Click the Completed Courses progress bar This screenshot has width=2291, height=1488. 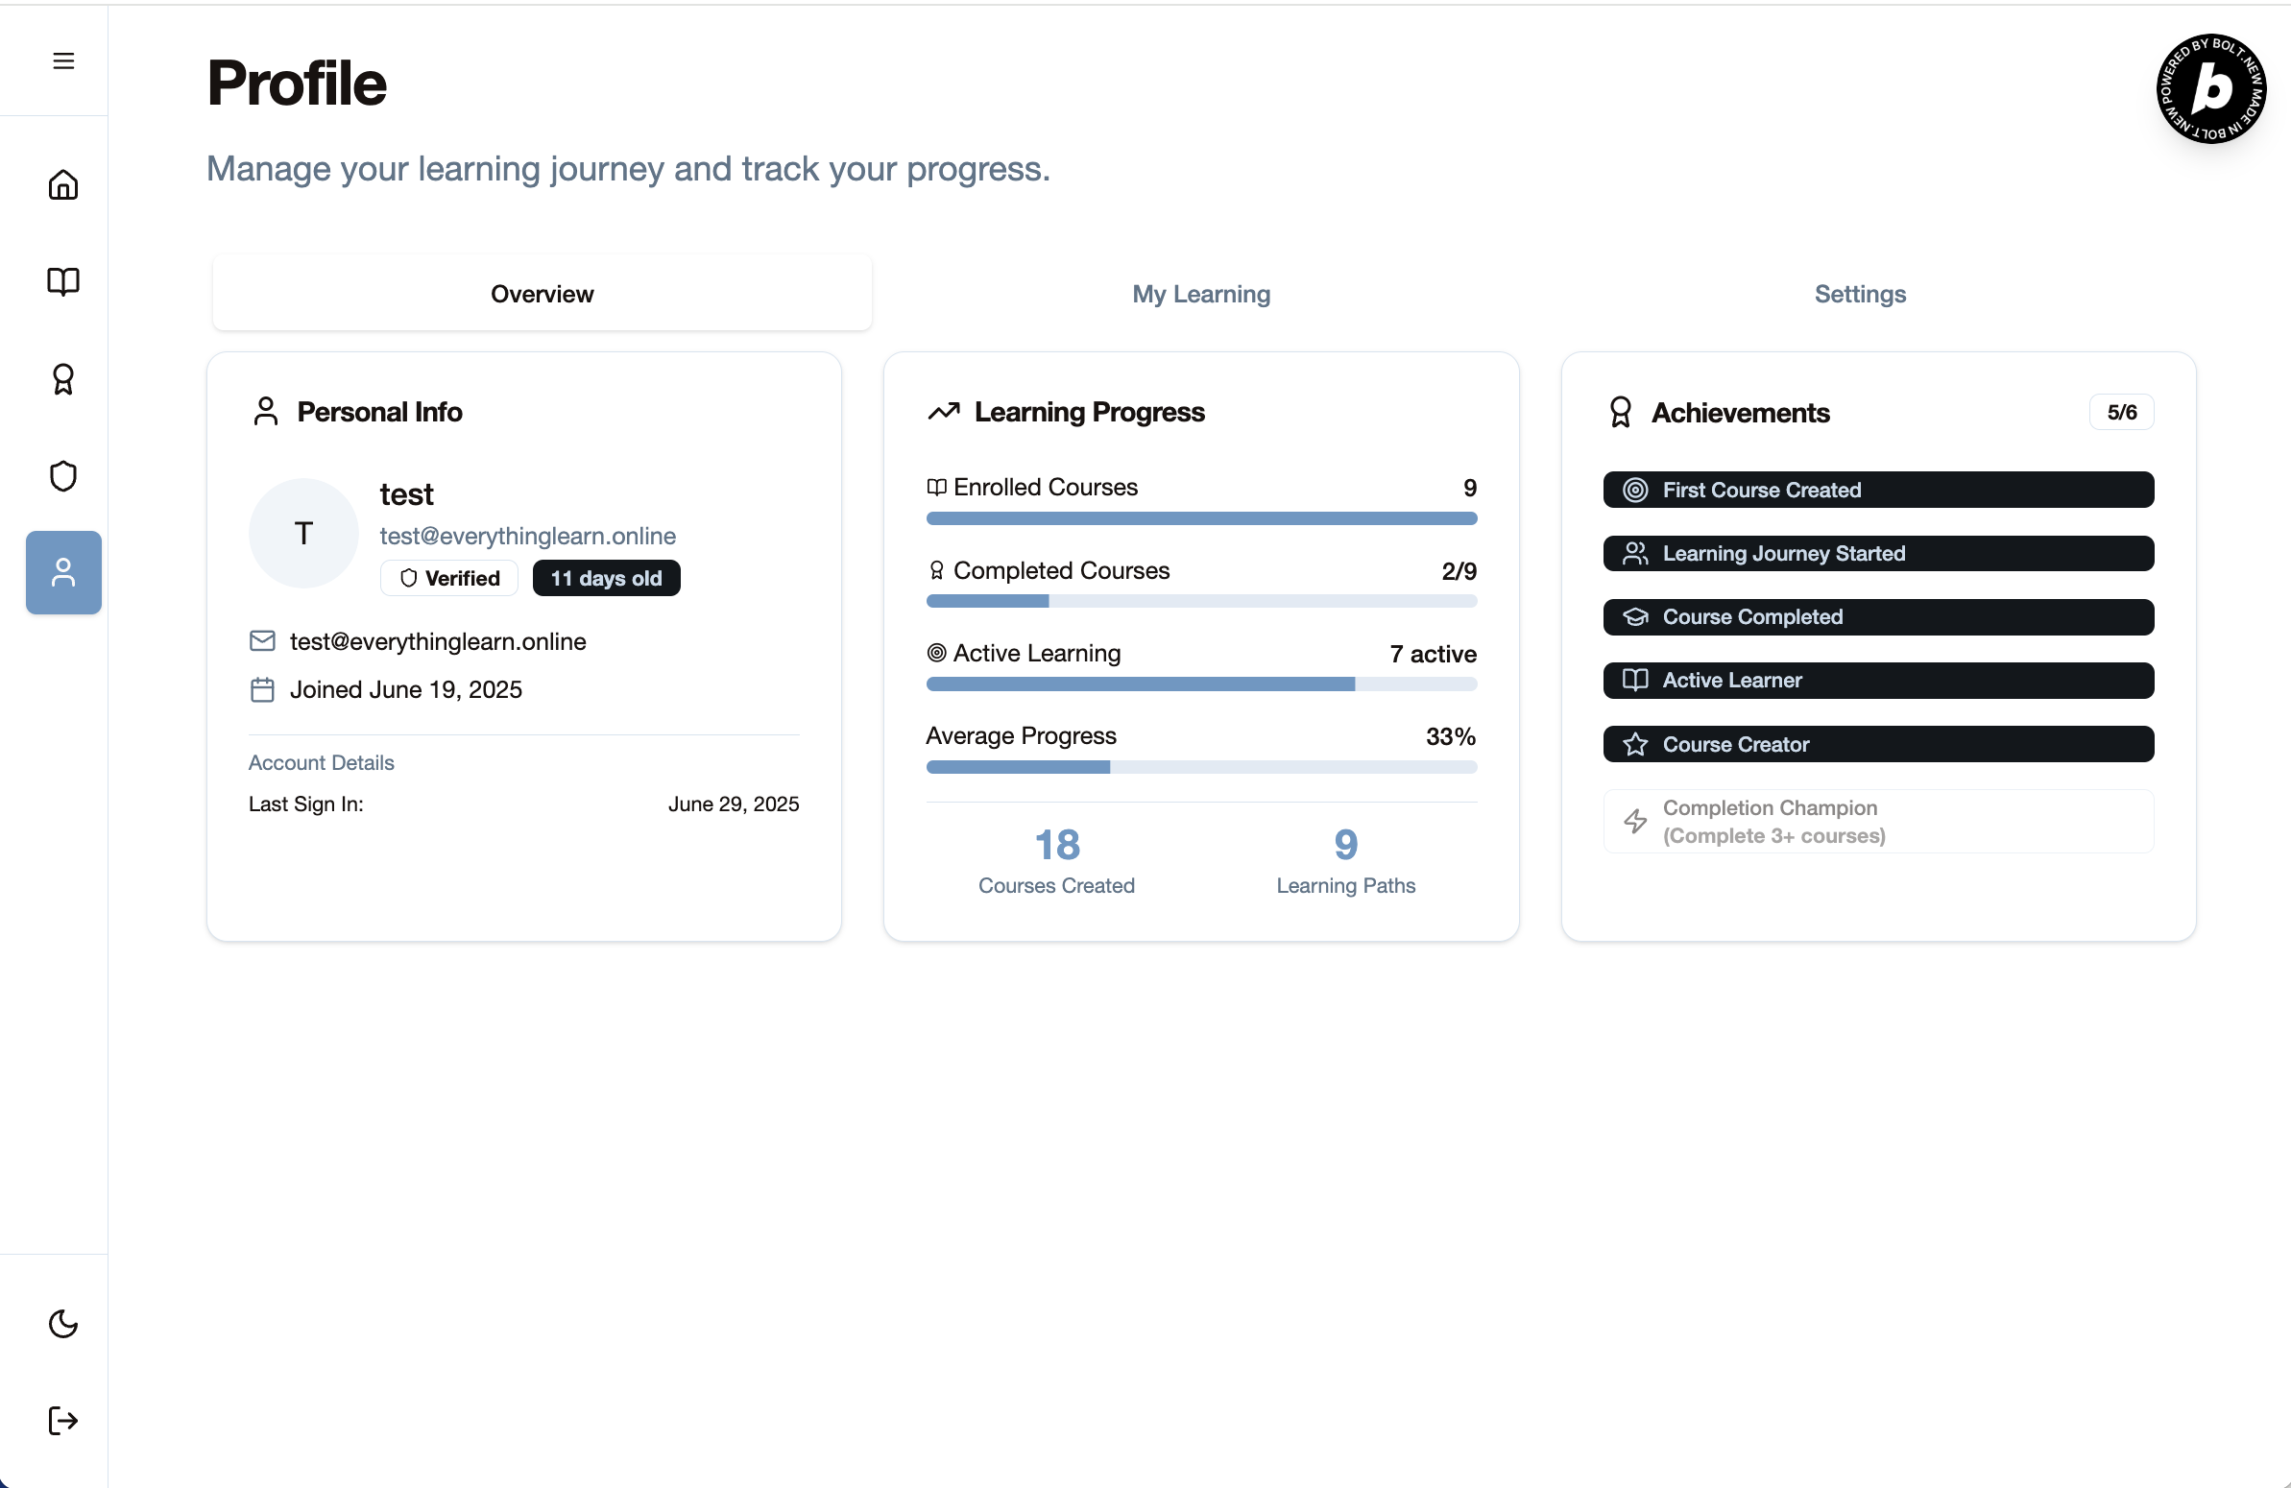click(1200, 602)
